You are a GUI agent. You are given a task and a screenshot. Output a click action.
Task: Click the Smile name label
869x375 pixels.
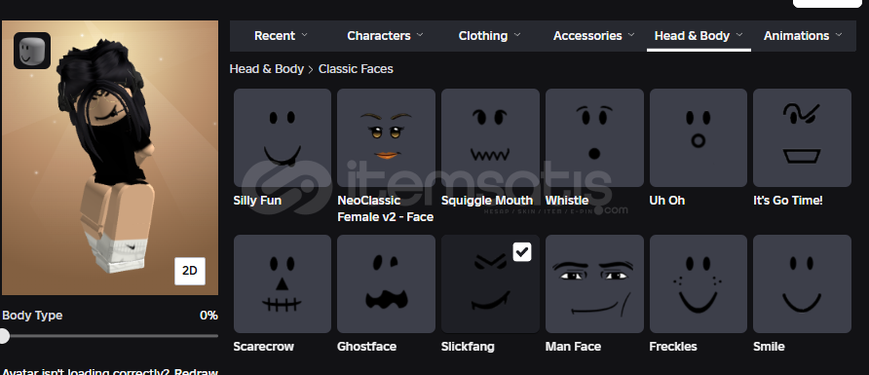769,347
